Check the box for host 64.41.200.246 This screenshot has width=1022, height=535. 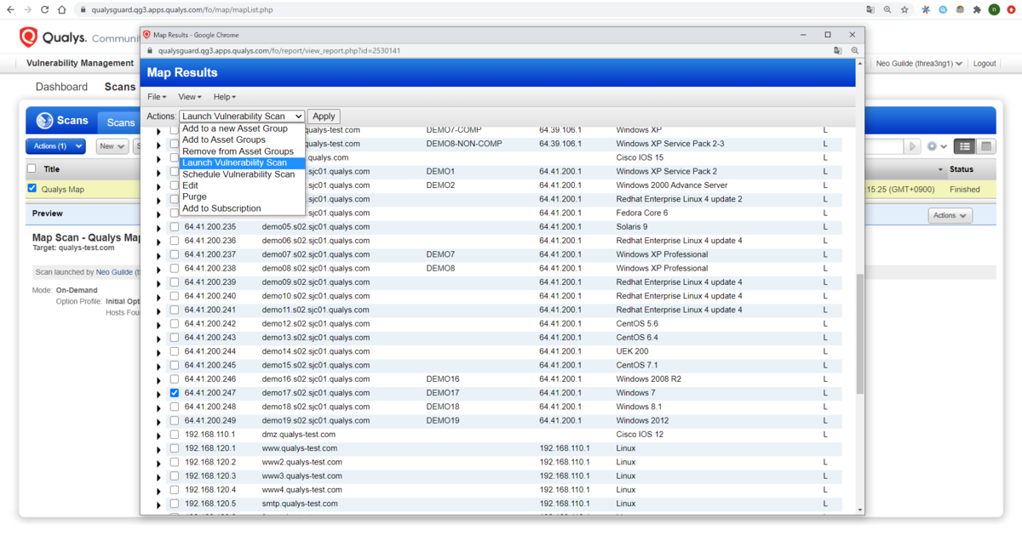pos(175,379)
